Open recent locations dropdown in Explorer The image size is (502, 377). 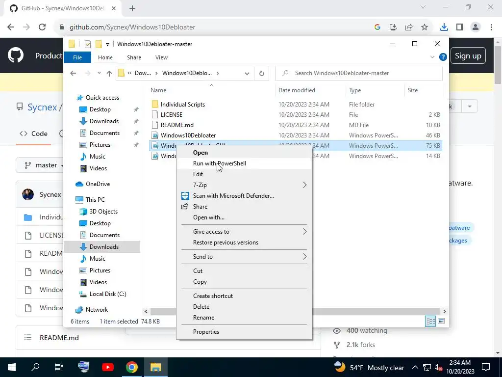point(99,73)
